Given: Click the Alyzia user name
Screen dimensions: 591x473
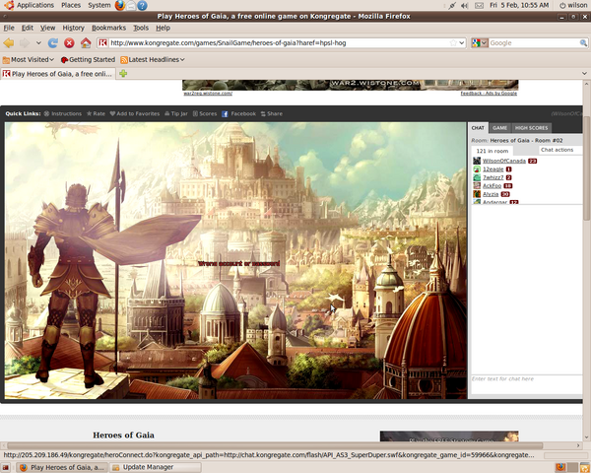Looking at the screenshot, I should click(x=491, y=194).
